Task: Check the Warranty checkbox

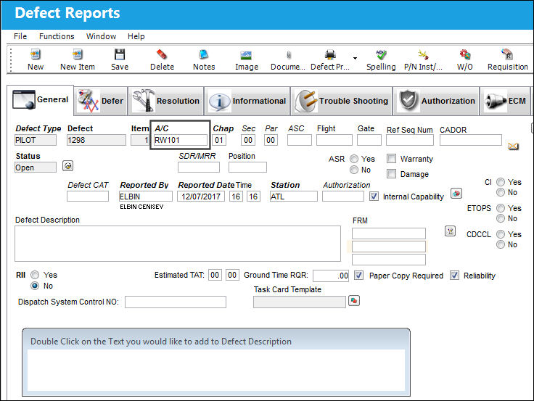Action: 392,159
